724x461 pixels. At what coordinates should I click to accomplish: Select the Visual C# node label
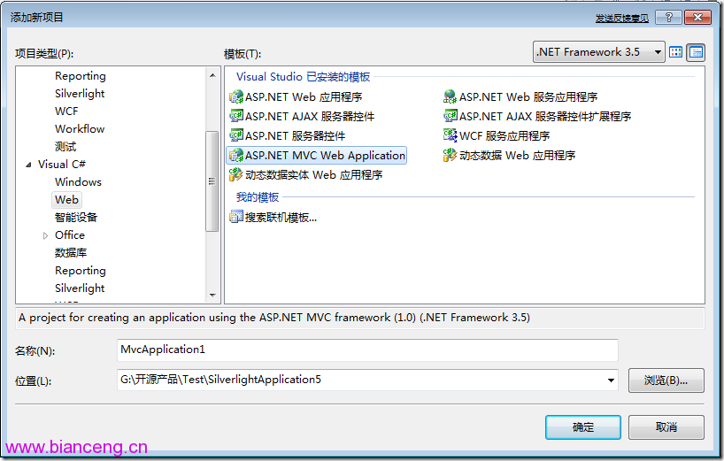[61, 165]
